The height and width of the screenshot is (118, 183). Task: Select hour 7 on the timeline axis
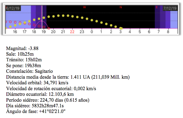point(158,32)
